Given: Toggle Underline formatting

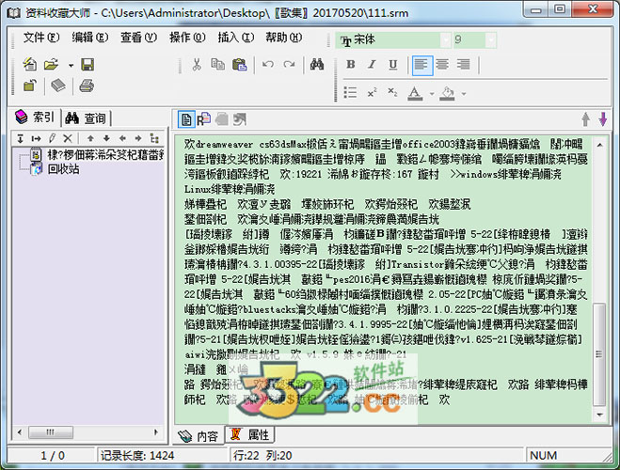Looking at the screenshot, I should (392, 65).
